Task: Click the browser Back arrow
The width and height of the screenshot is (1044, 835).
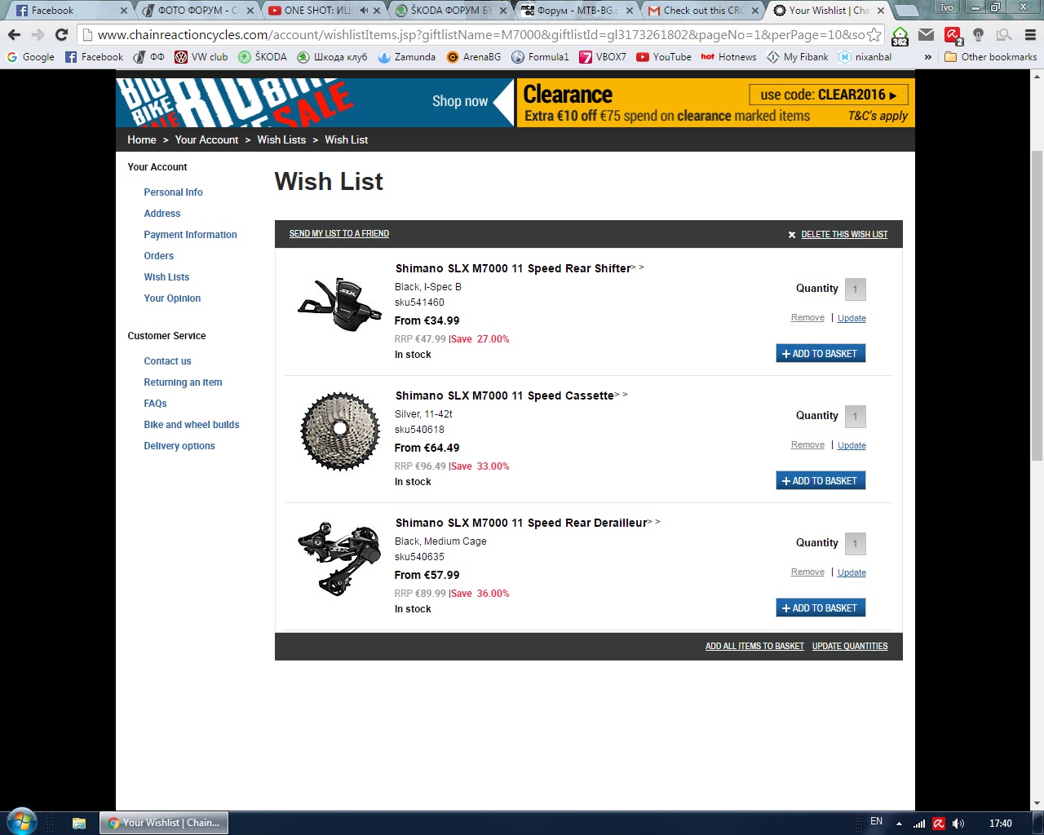Action: pyautogui.click(x=14, y=35)
